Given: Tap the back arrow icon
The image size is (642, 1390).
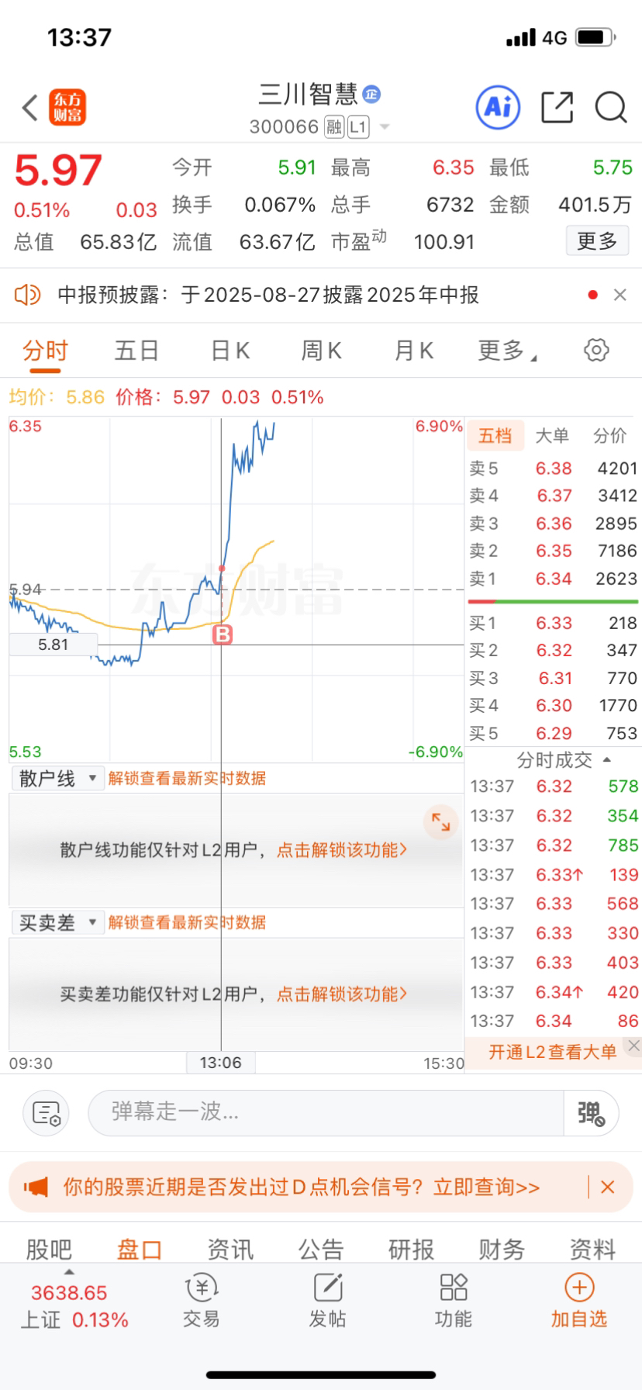Looking at the screenshot, I should [x=29, y=108].
